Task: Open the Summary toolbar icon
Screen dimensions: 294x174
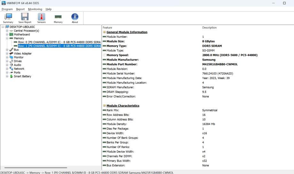Action: 8,18
